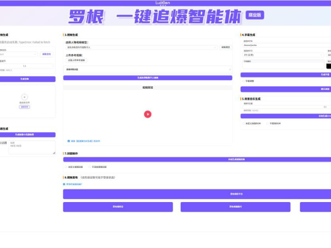Click the purple auto-generate cover button in 7.封面制作
The height and width of the screenshot is (248, 331).
pos(197,159)
